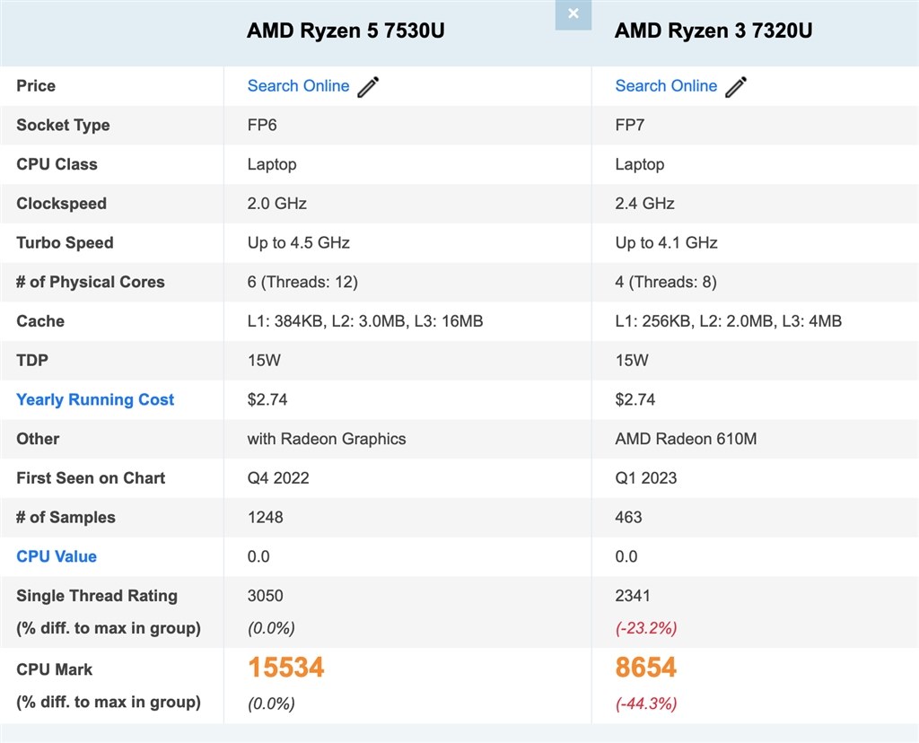This screenshot has height=743, width=919.
Task: Click the Q1 2023 first seen value
Action: point(646,478)
